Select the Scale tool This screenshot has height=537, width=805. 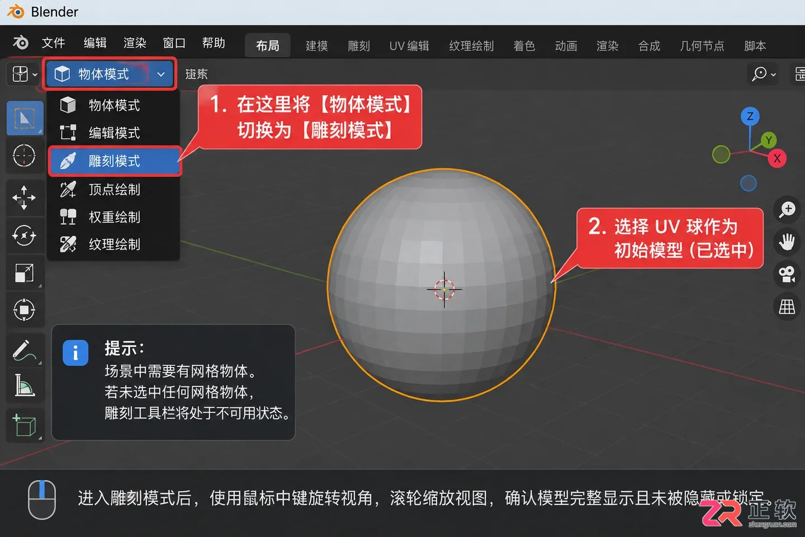pos(24,273)
